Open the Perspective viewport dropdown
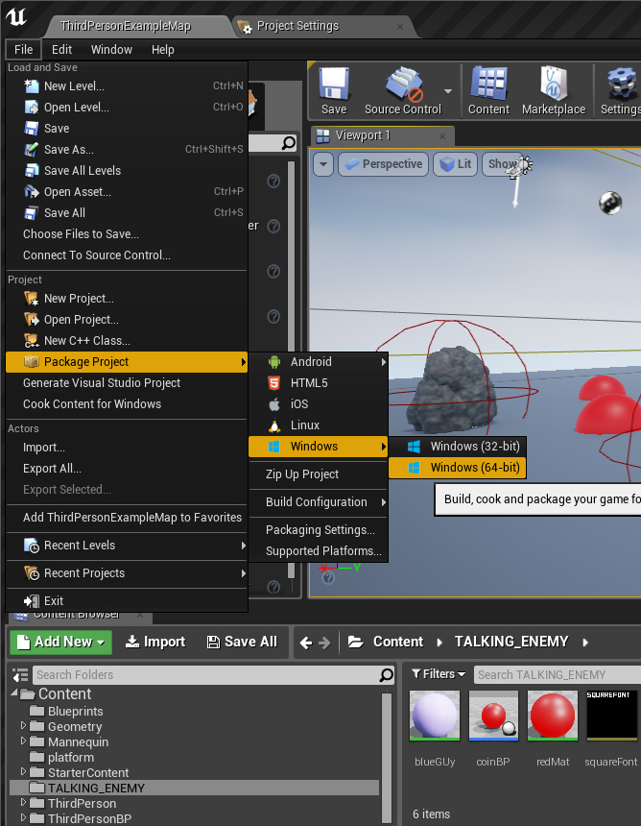 [382, 164]
